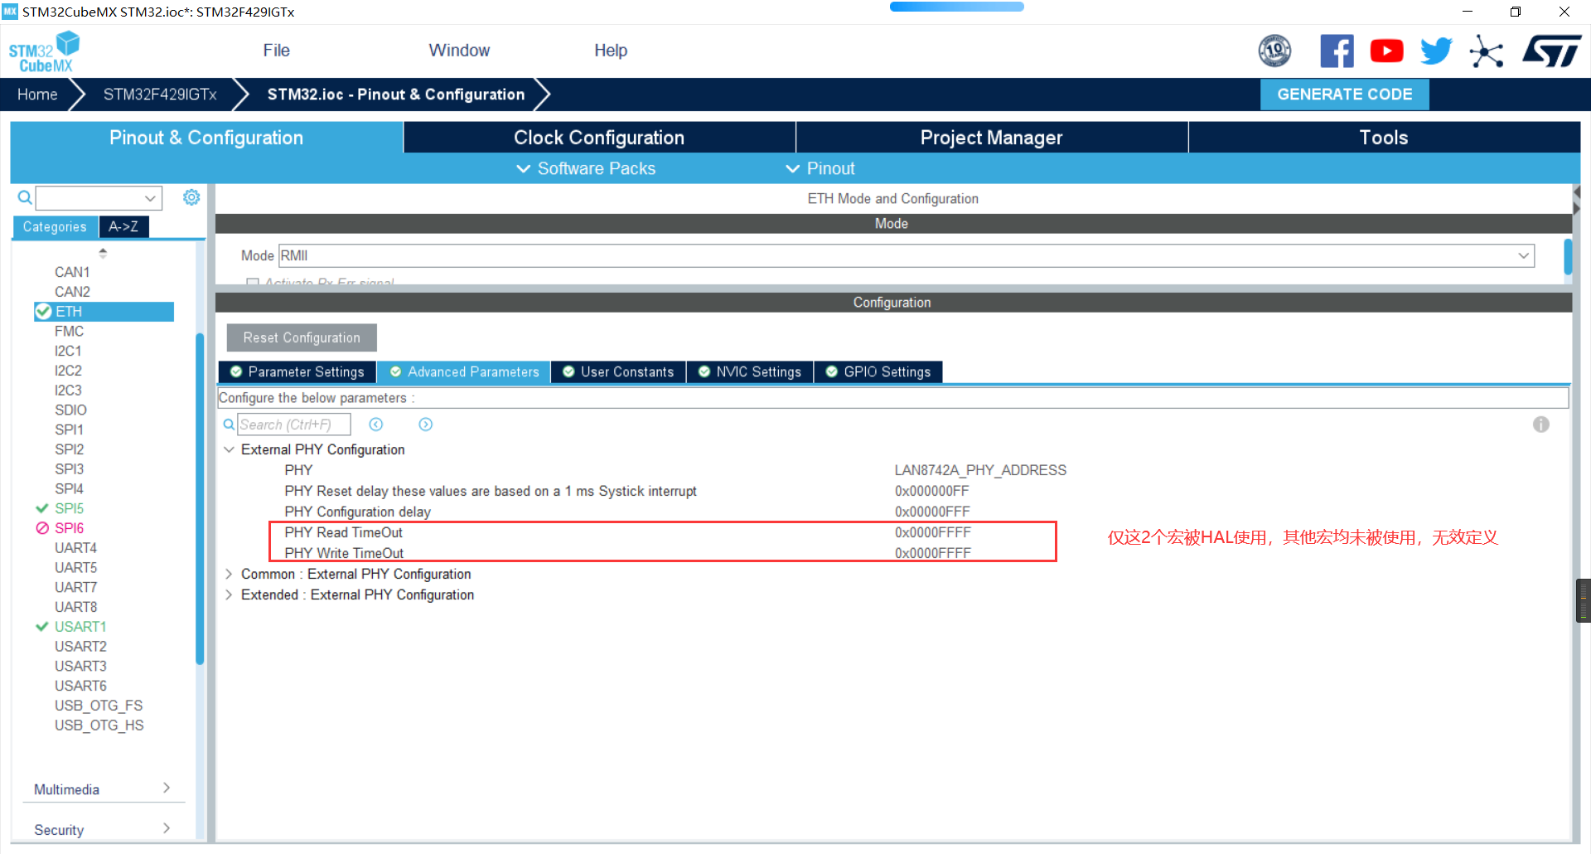Open the Window menu

pos(459,51)
